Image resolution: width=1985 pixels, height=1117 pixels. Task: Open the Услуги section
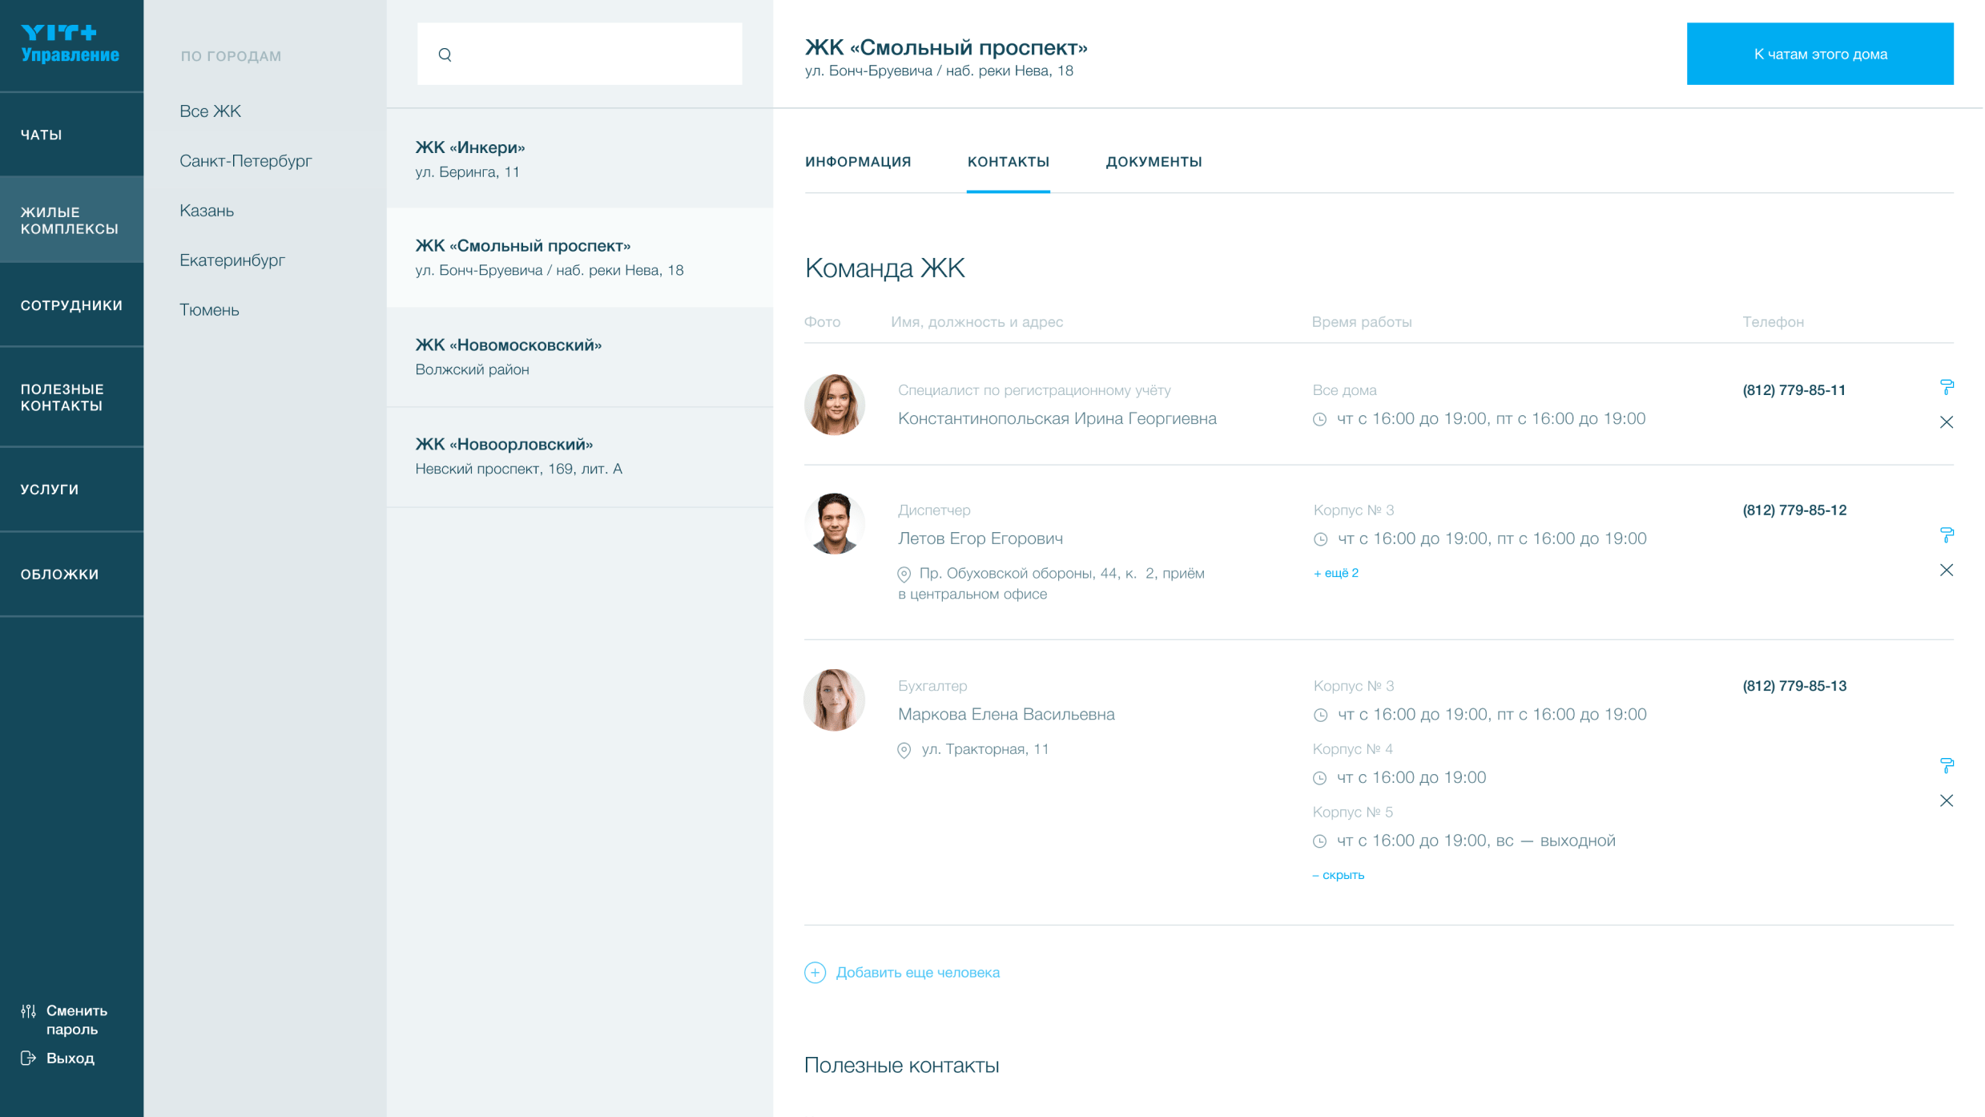[72, 490]
